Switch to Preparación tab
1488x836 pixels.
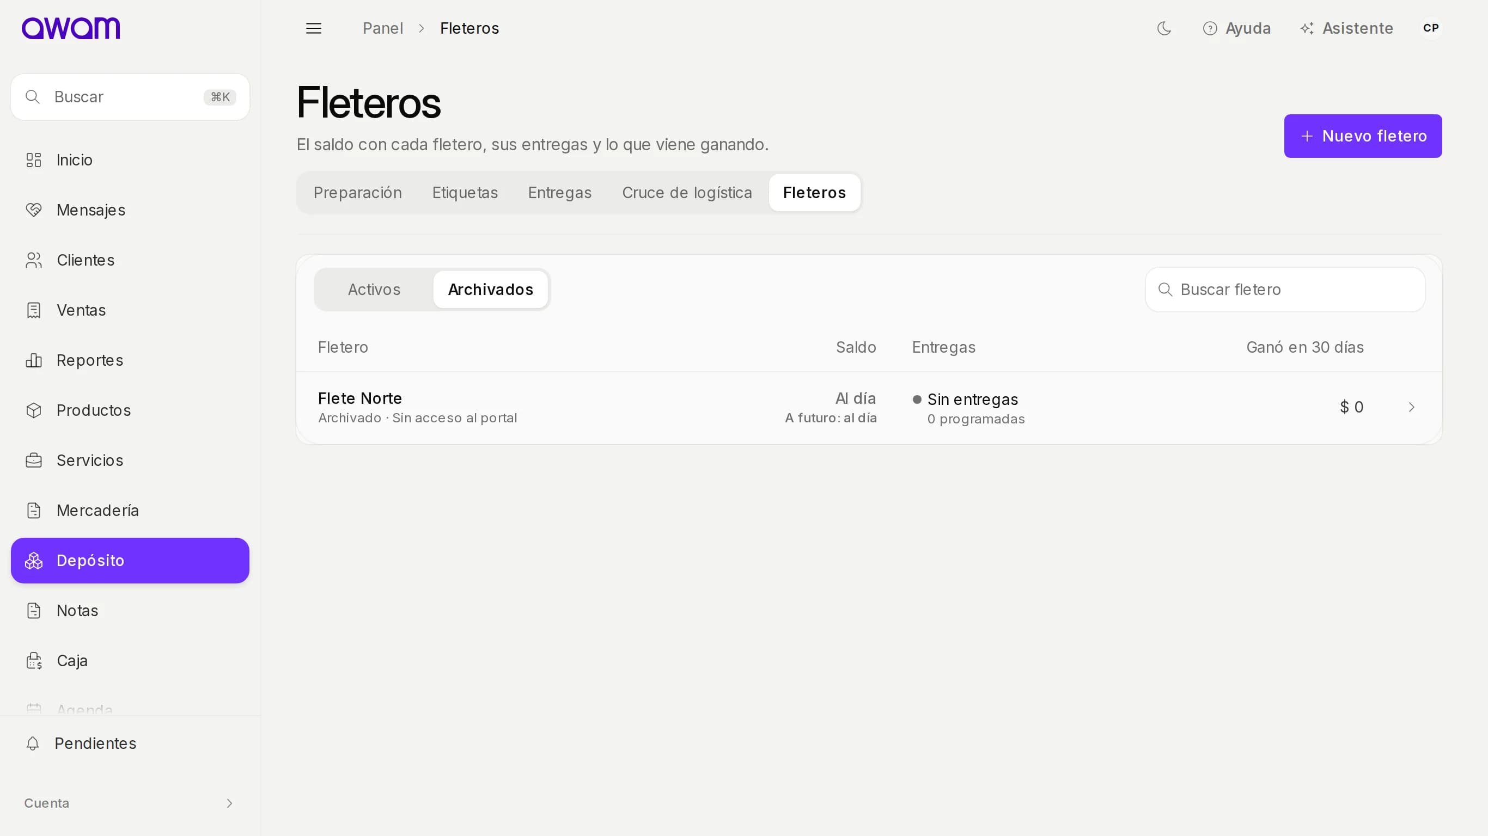point(357,193)
